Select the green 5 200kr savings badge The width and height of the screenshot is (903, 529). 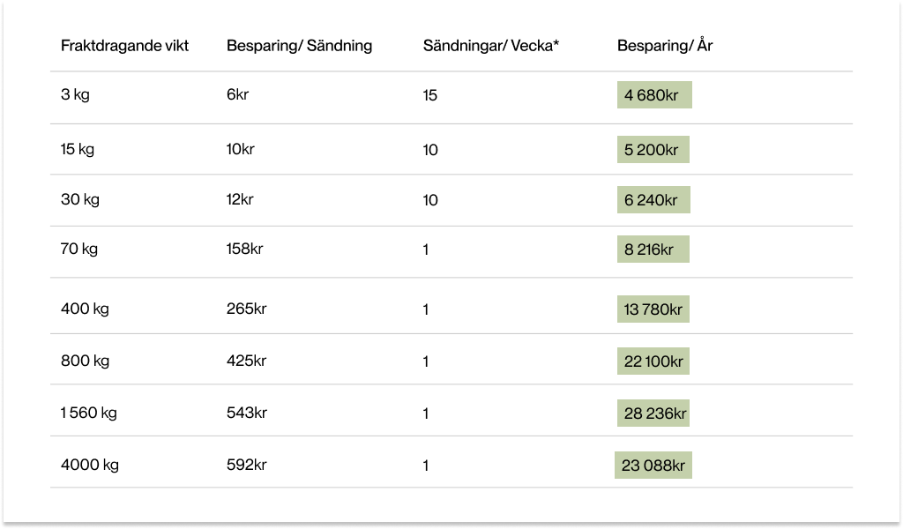click(x=653, y=150)
